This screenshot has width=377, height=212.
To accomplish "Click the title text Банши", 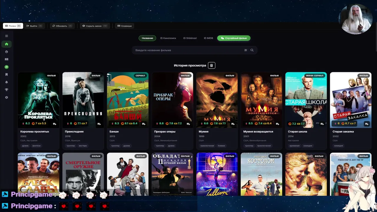I will (x=114, y=132).
